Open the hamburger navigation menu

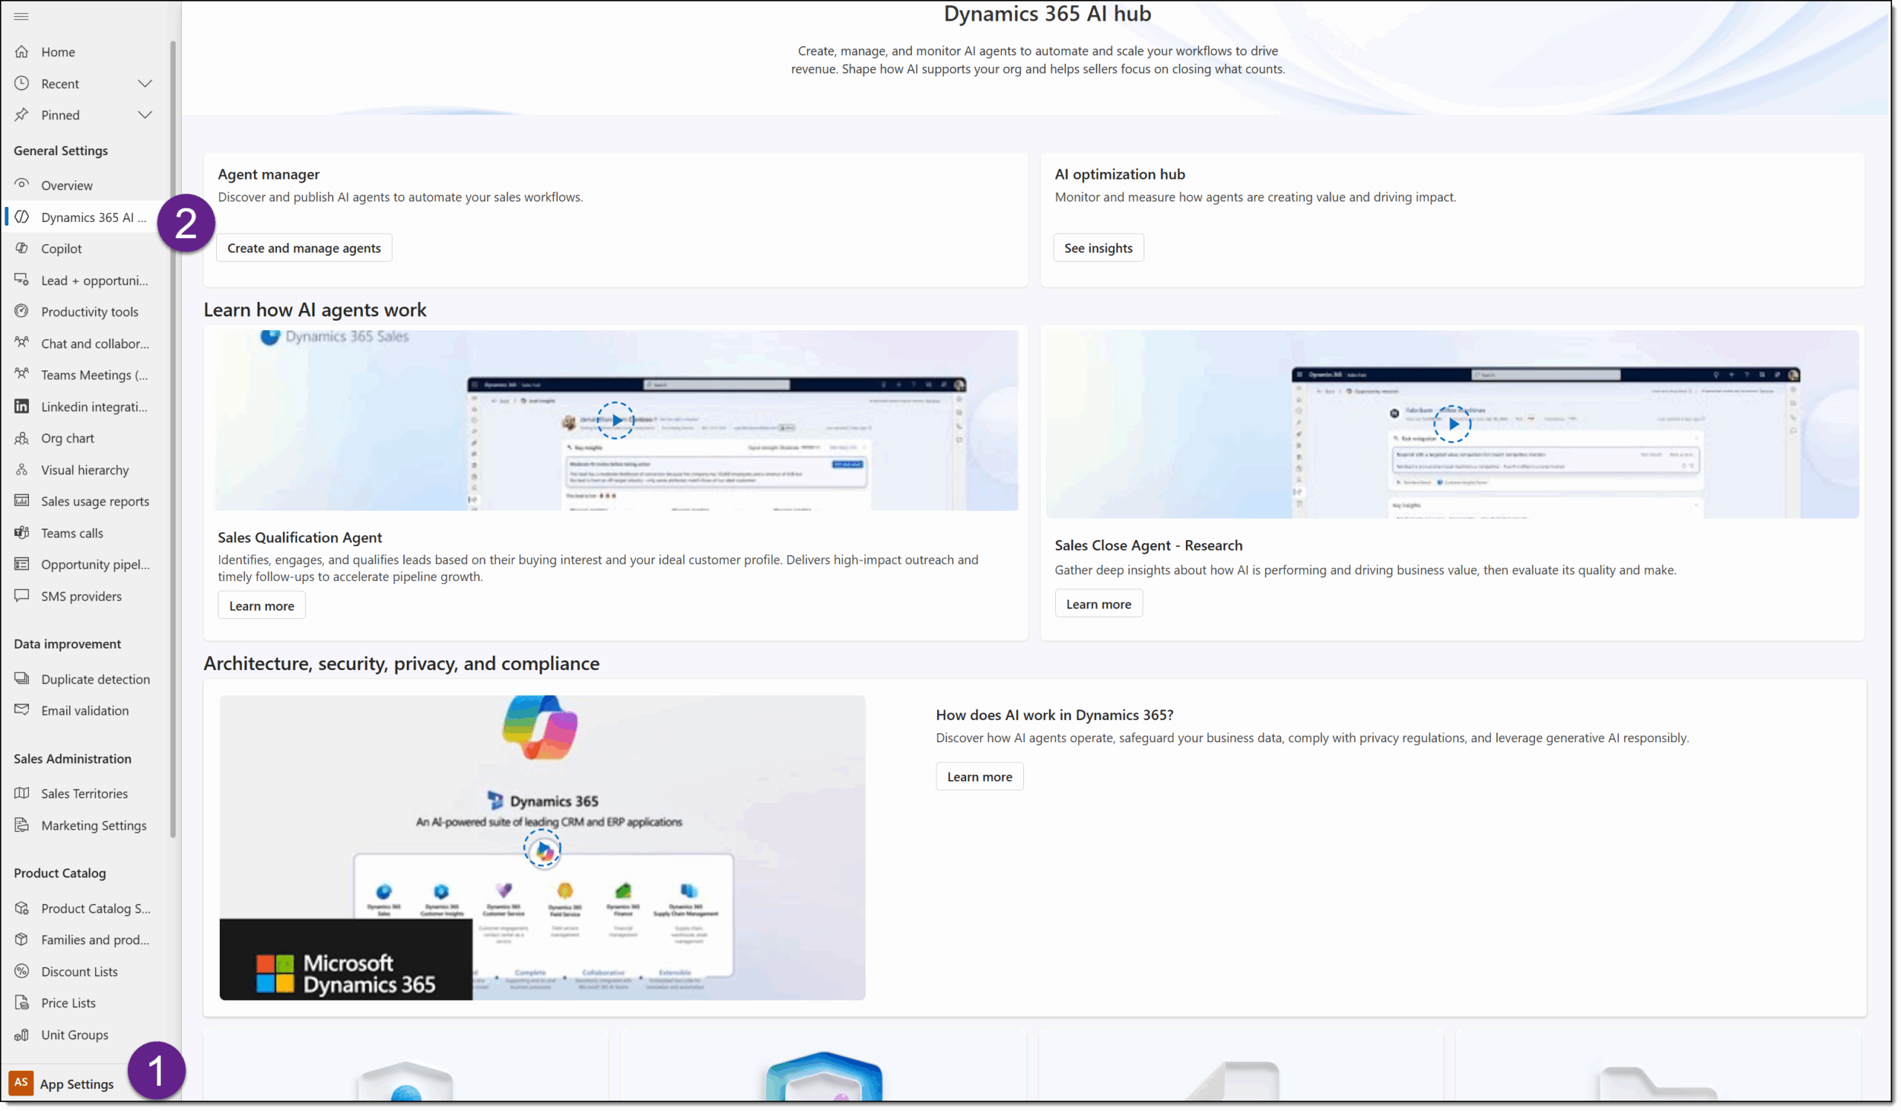click(x=21, y=16)
